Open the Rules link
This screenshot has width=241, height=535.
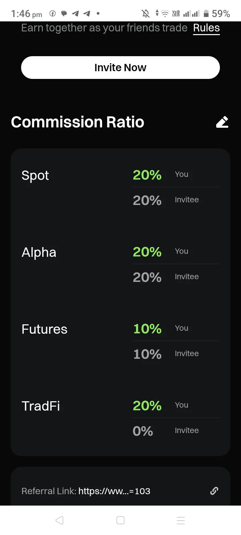[206, 28]
